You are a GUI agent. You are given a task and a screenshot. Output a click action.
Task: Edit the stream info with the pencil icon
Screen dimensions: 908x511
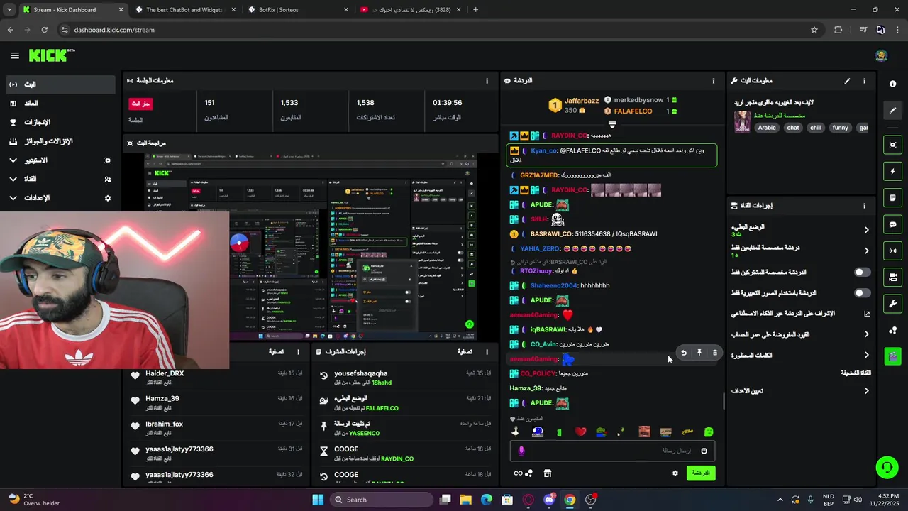coord(847,81)
